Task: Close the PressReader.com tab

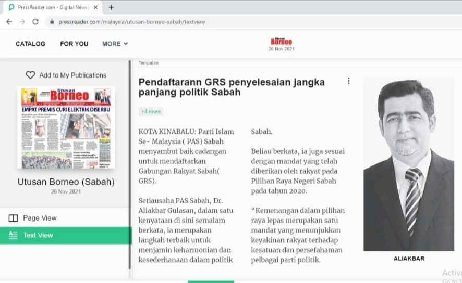Action: [x=95, y=7]
